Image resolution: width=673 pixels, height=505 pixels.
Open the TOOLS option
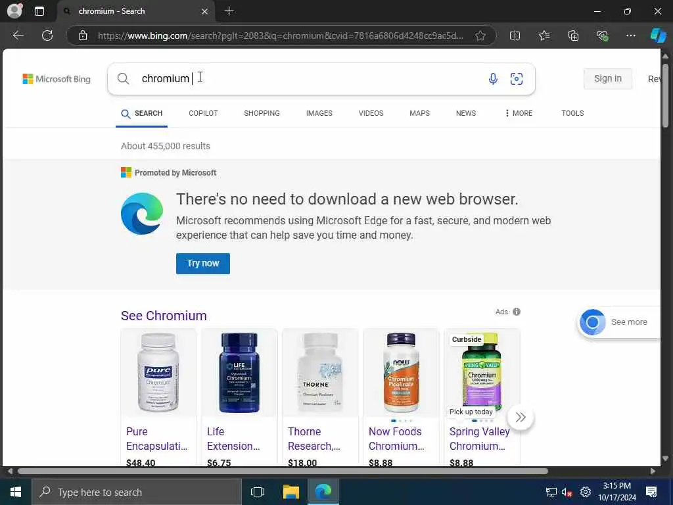572,113
